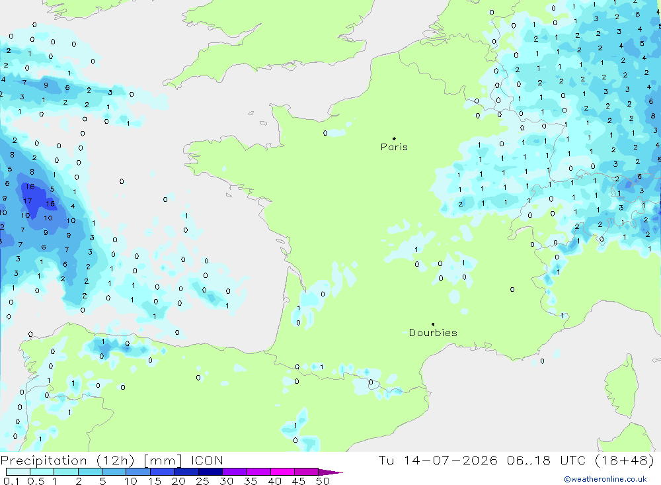Viewport: 661px width, 485px height.
Task: Select the purple 30–35 mm legend swatch
Action: [x=235, y=472]
